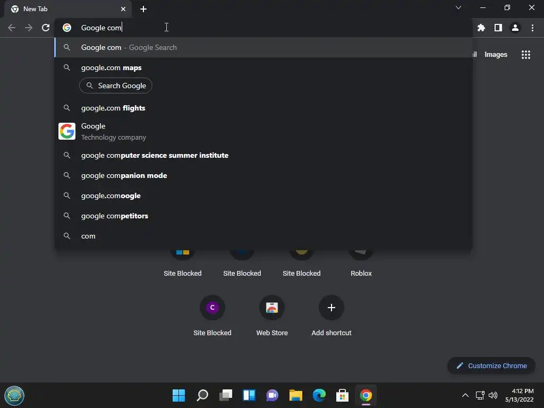
Task: Launch Microsoft Edge from taskbar
Action: [319, 395]
